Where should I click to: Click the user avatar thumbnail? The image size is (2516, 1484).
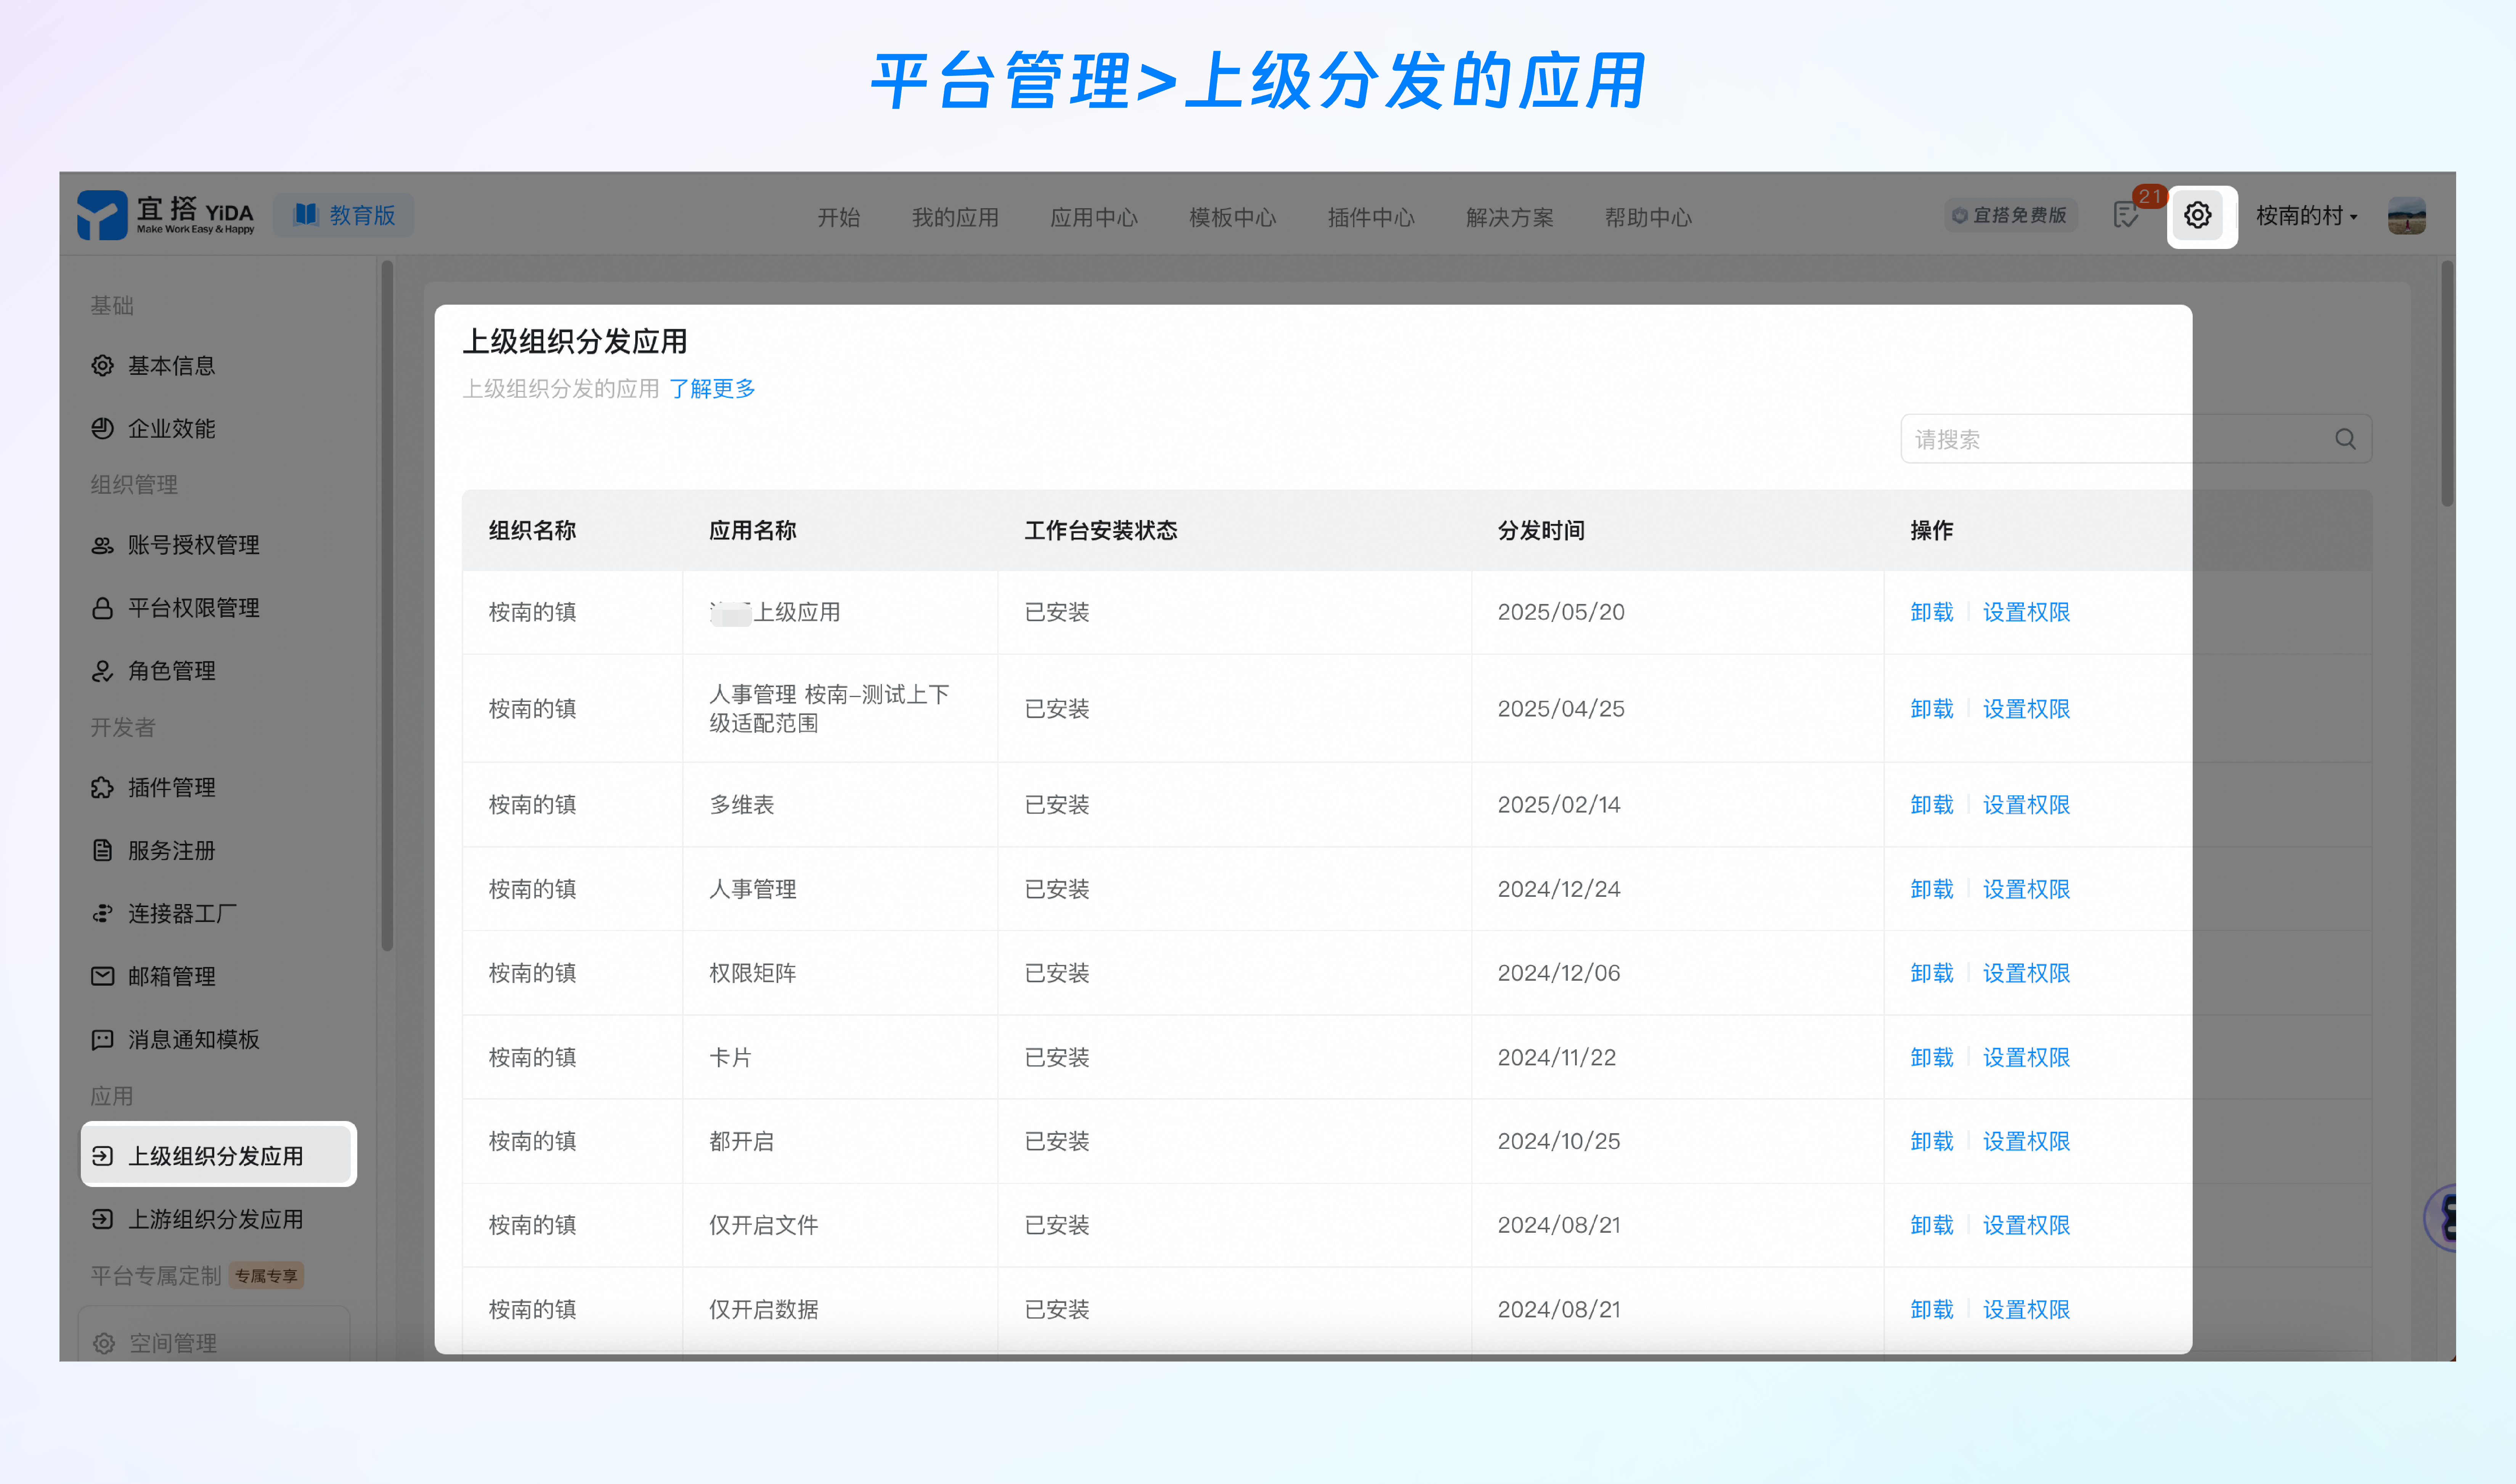[x=2406, y=215]
